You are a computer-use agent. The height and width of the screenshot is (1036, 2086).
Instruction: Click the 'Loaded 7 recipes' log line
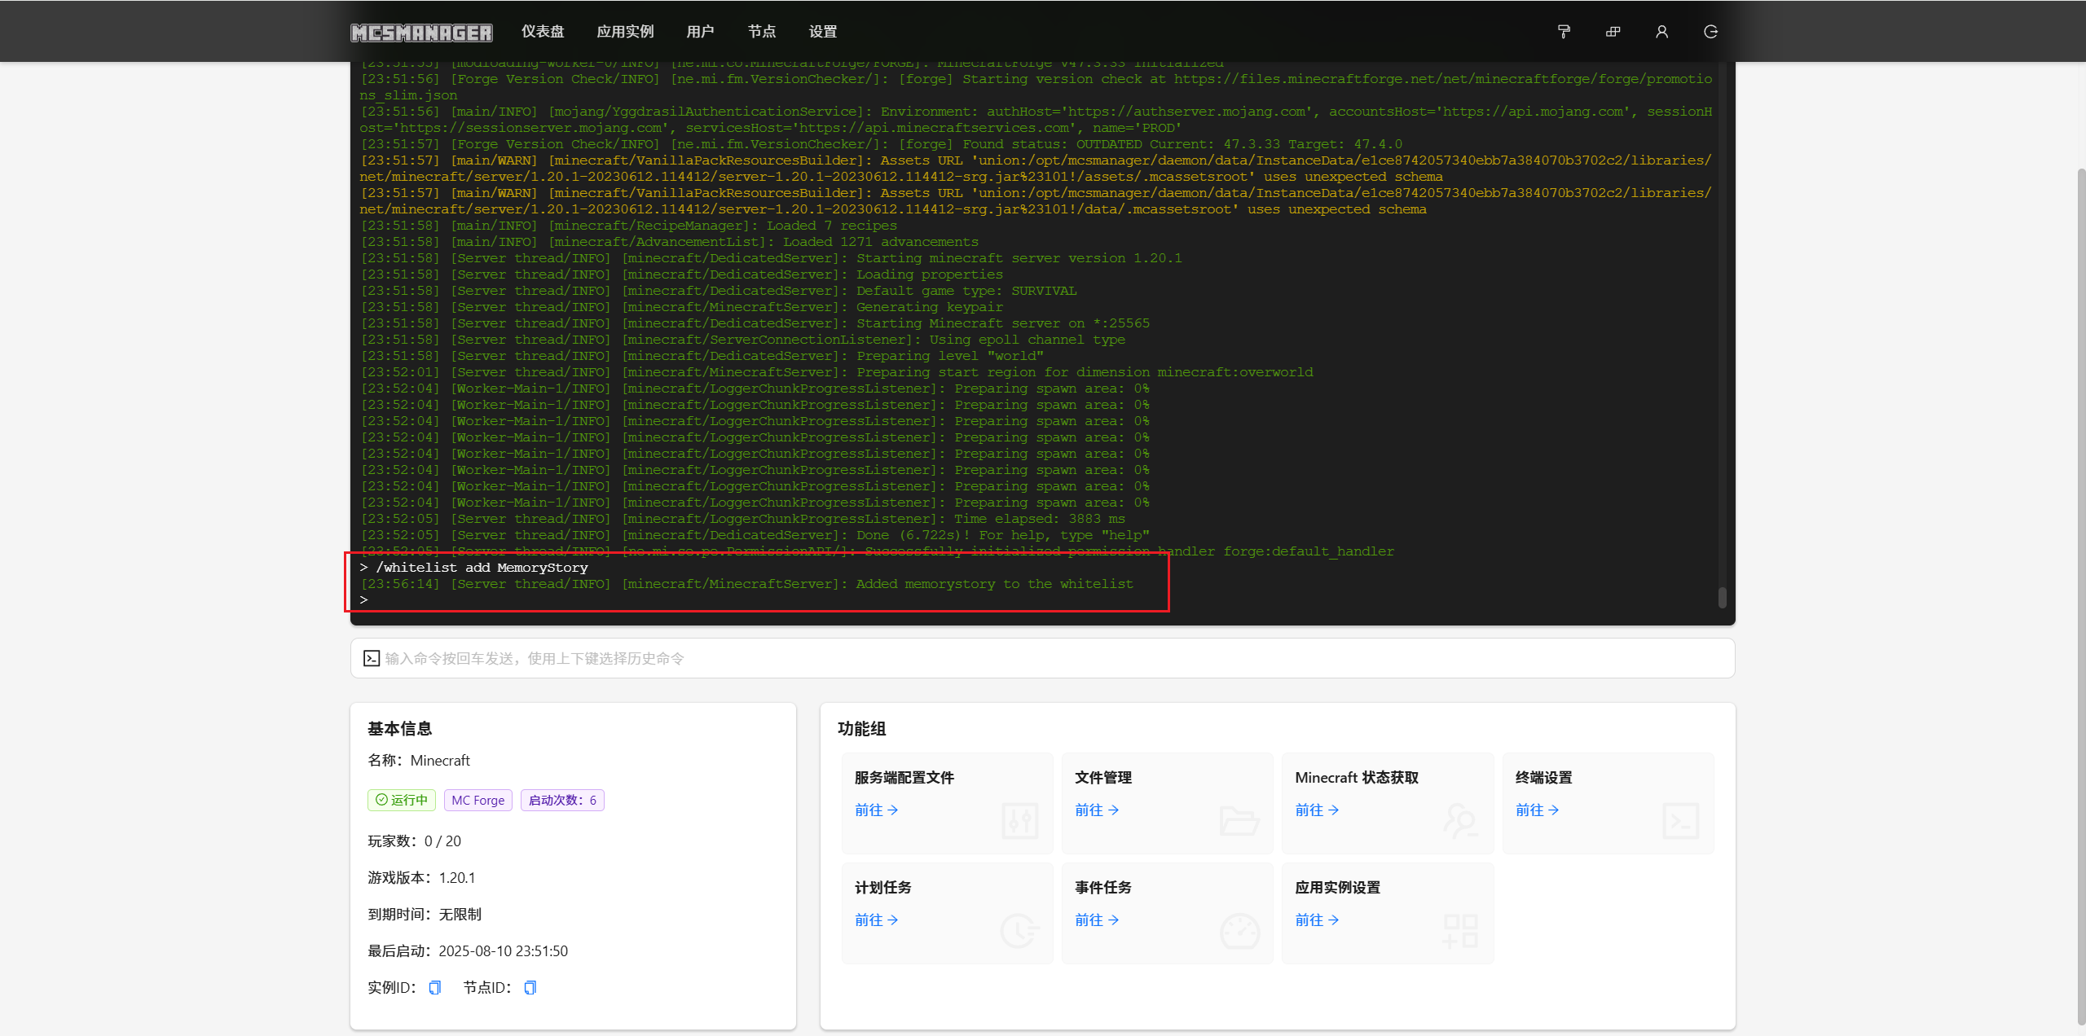628,226
